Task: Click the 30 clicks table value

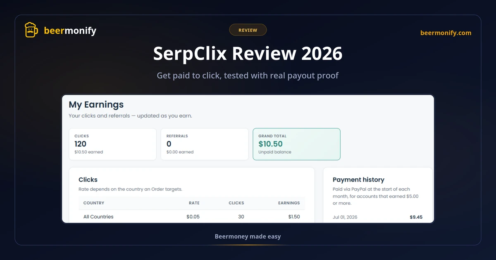Action: (241, 217)
